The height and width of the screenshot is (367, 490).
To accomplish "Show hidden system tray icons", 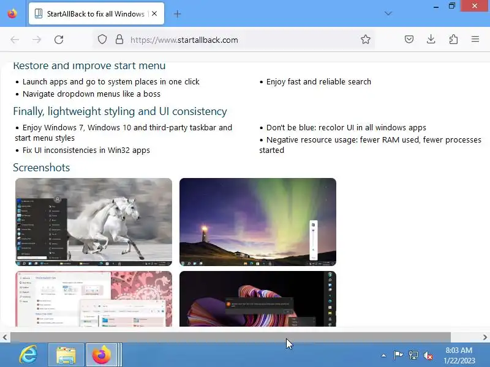I will pos(384,355).
